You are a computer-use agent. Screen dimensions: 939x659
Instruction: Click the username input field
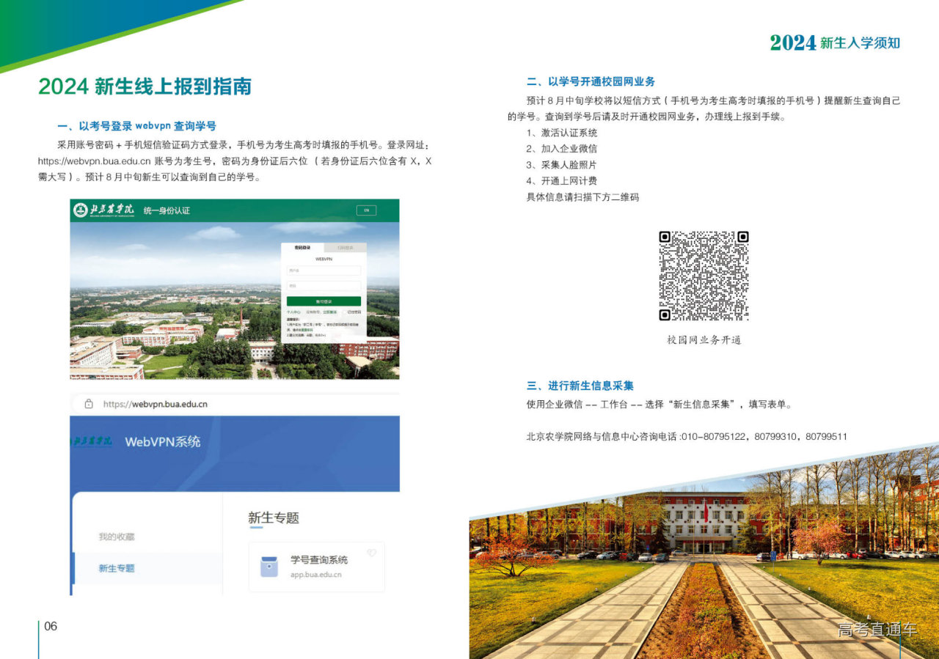[x=324, y=270]
